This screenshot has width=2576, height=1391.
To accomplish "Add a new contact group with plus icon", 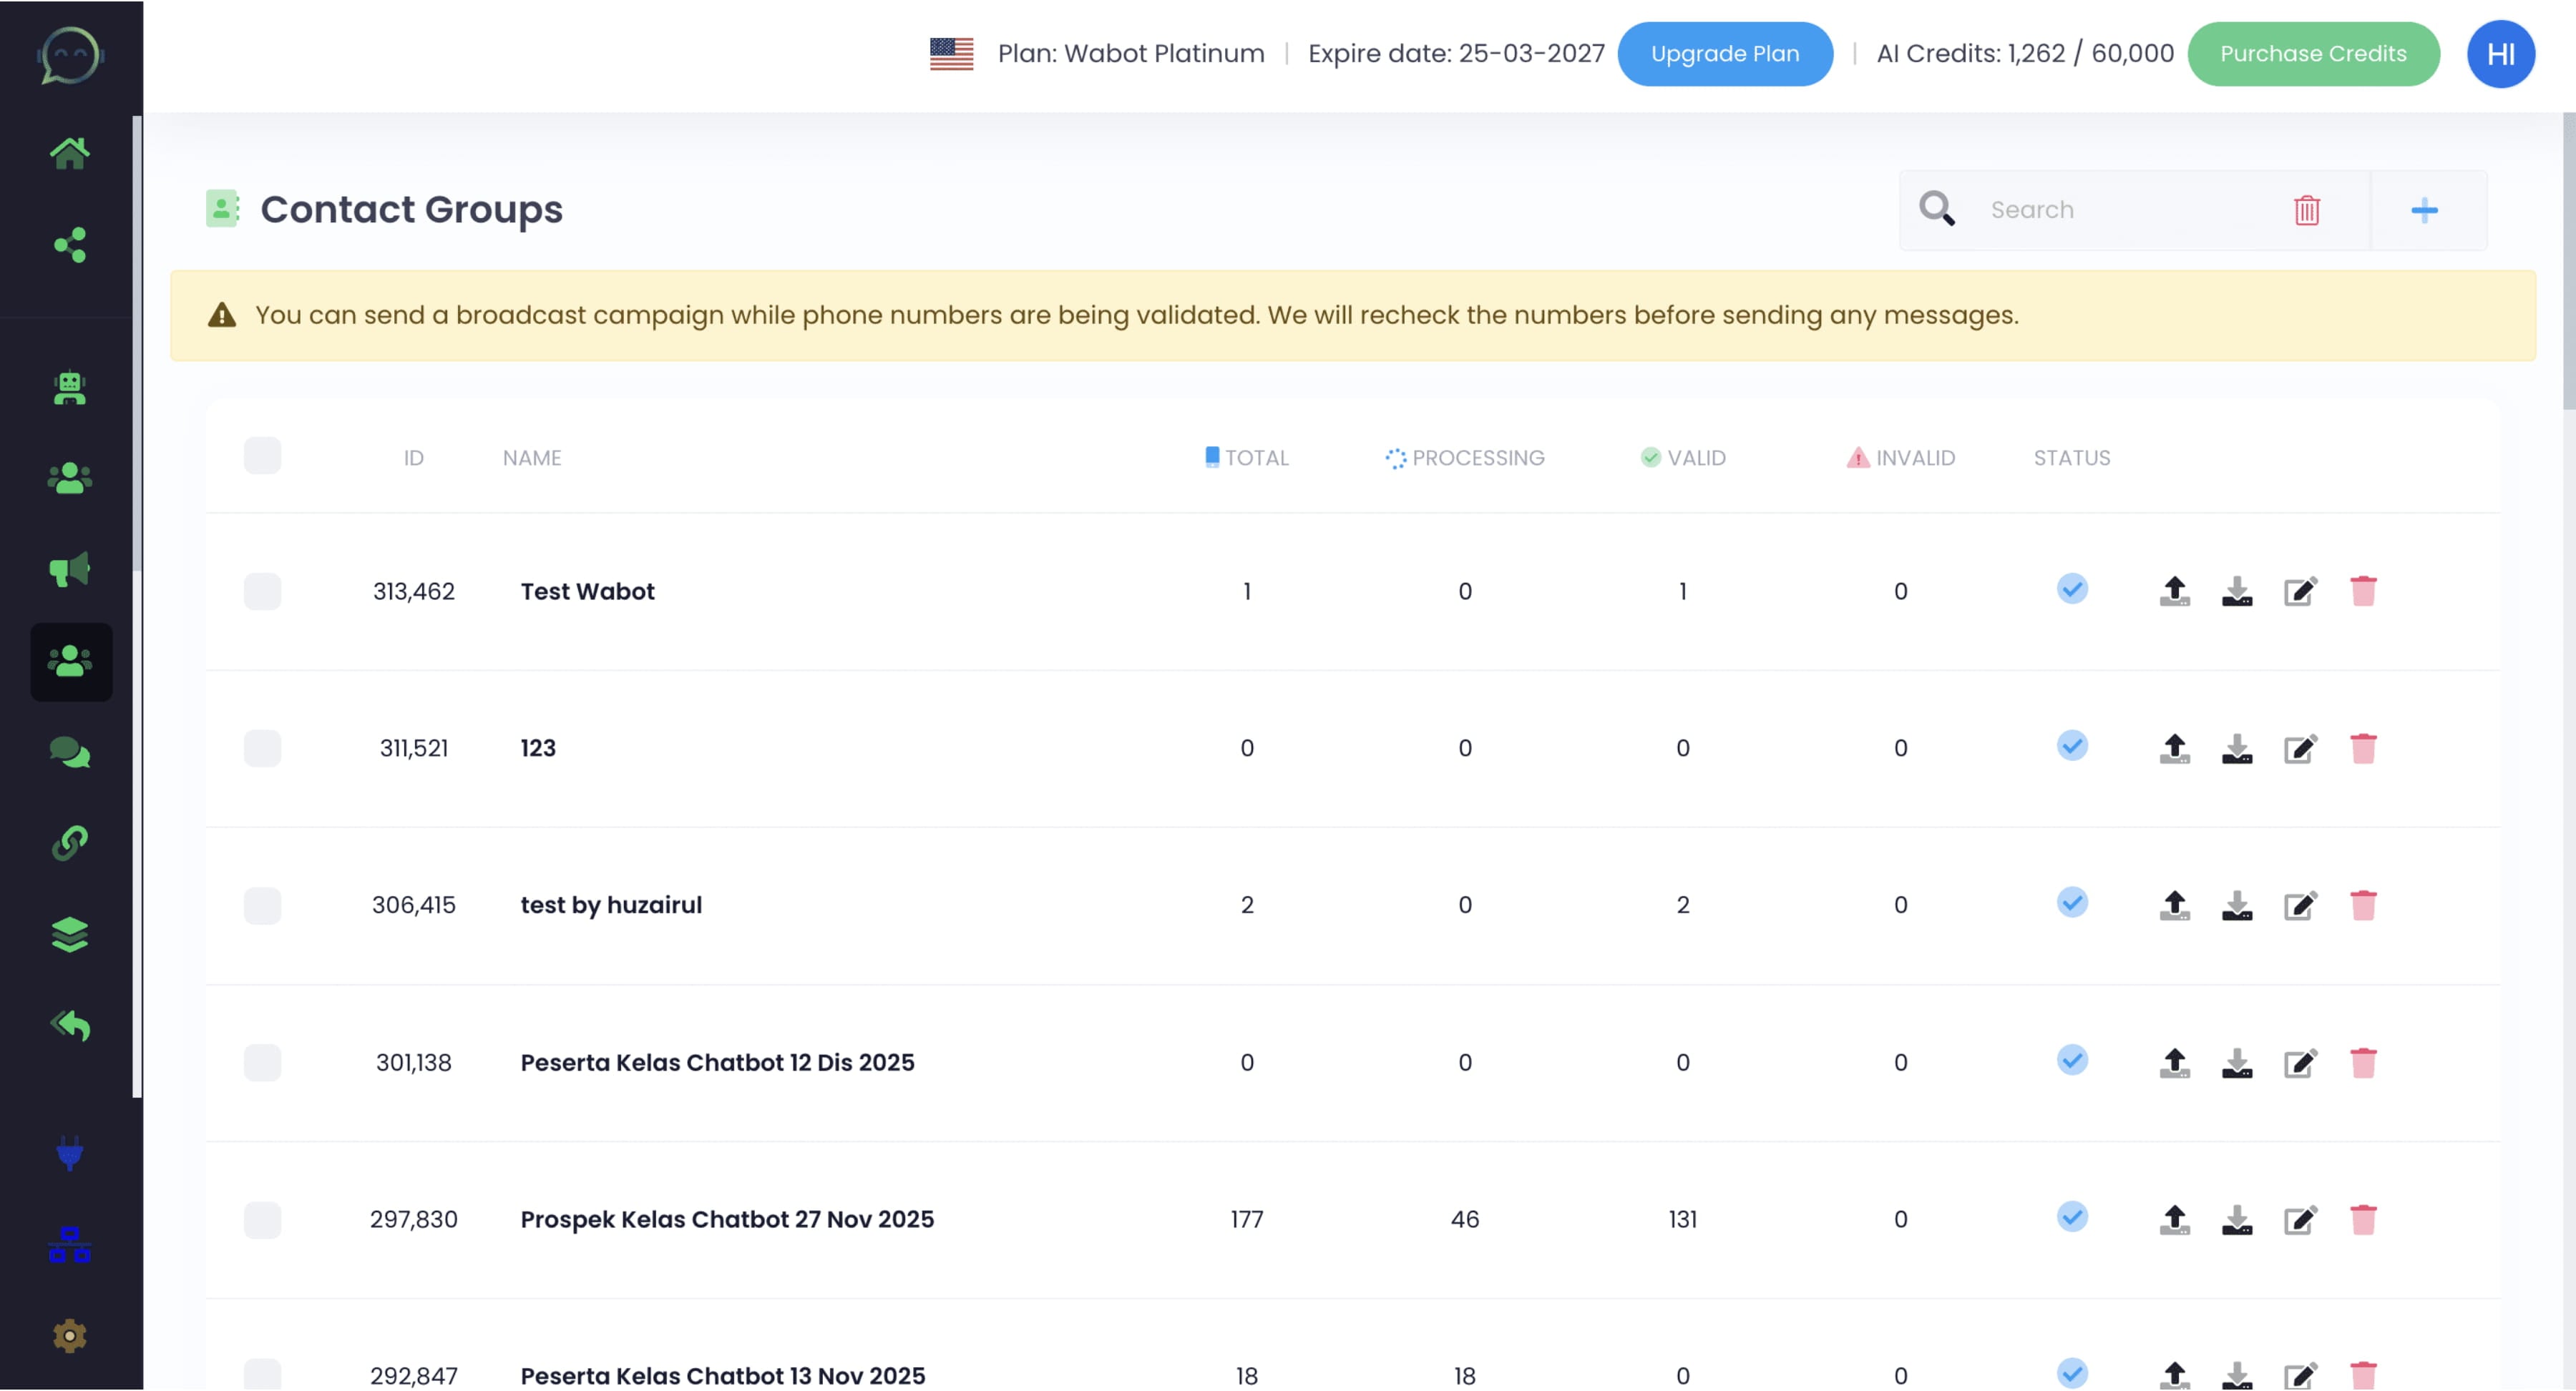I will tap(2424, 210).
